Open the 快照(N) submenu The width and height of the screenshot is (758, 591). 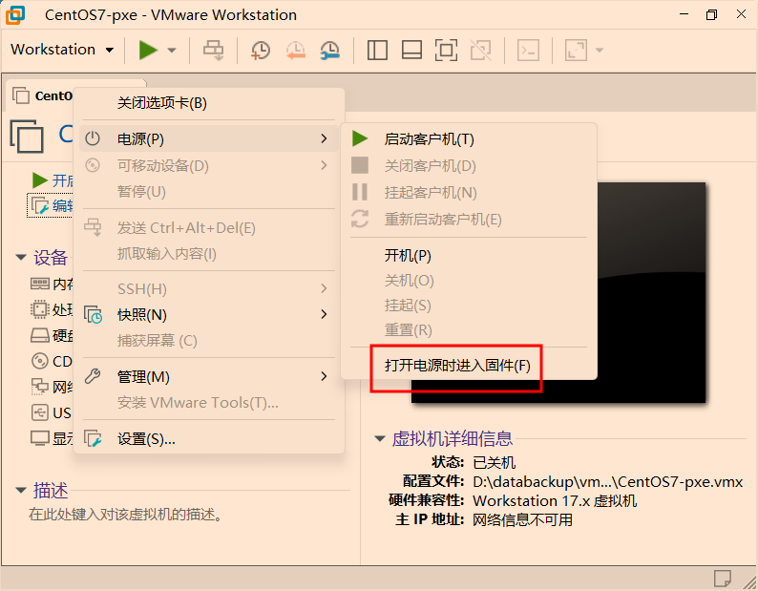click(x=209, y=315)
